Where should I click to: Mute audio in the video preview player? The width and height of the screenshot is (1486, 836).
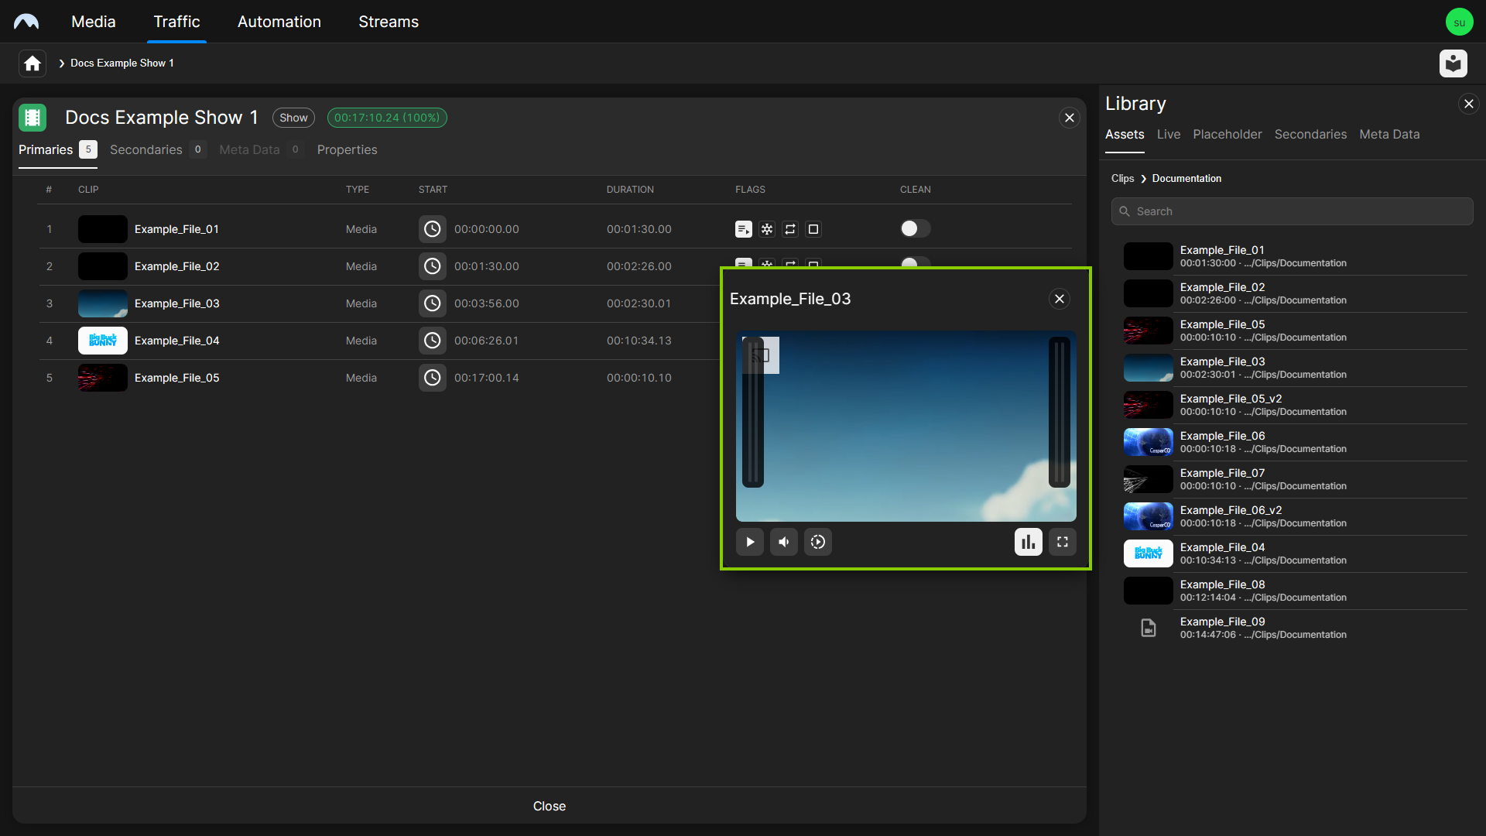pos(783,542)
